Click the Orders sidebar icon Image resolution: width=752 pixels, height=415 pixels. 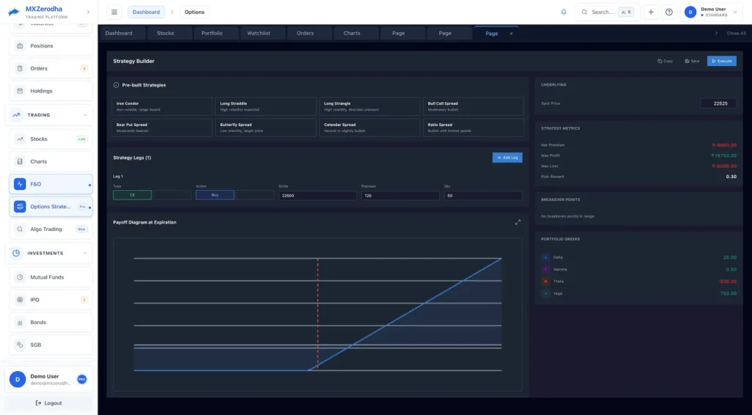click(x=20, y=68)
